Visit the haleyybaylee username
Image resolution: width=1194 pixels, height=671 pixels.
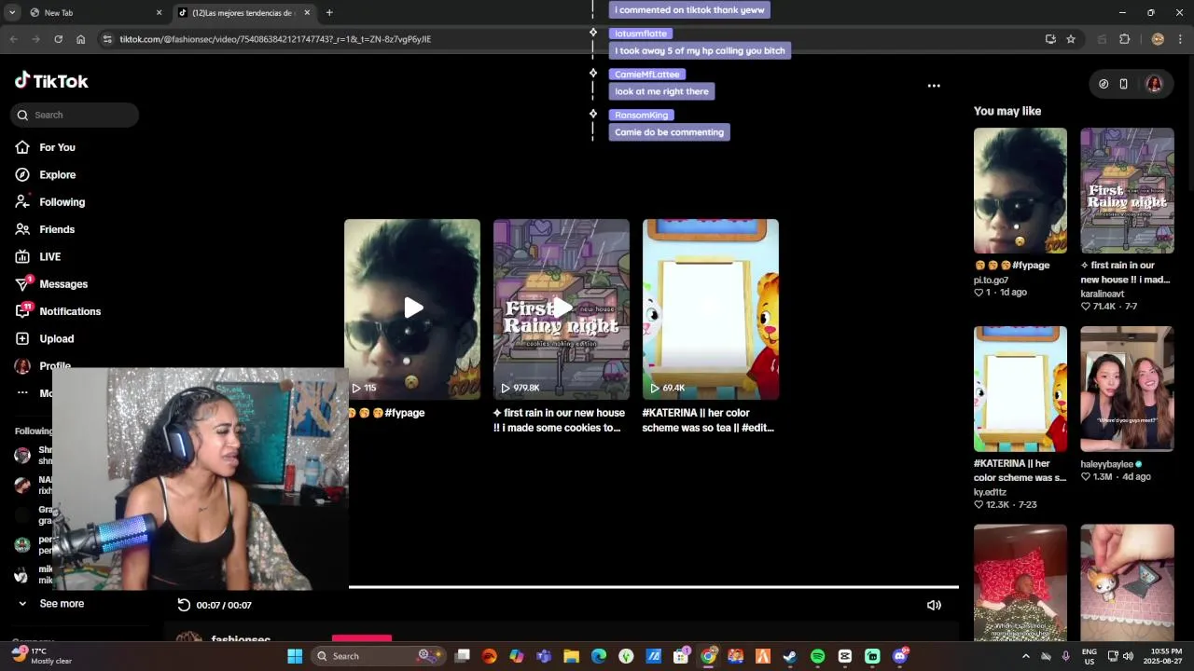click(1107, 464)
